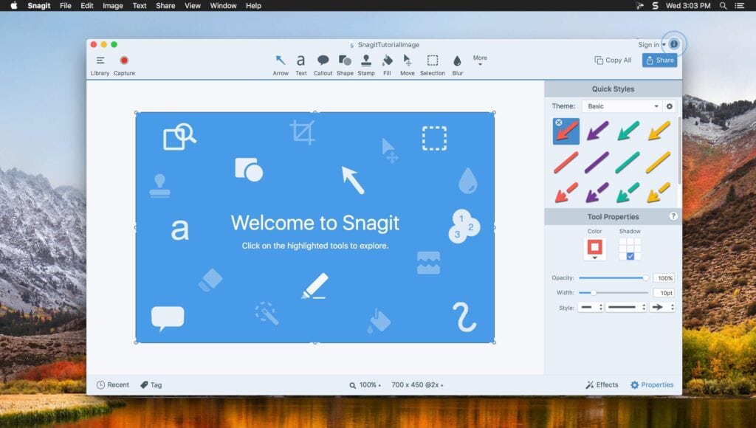Select the Selection tool
This screenshot has height=428, width=756.
pos(433,65)
